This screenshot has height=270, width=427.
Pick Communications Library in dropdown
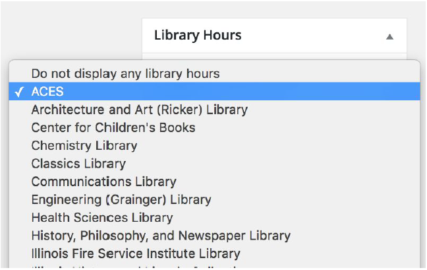pyautogui.click(x=103, y=181)
